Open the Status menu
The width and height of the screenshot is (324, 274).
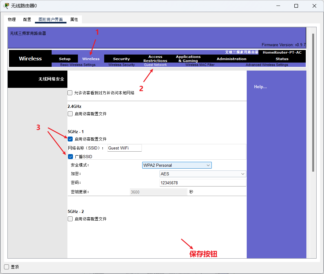click(x=282, y=59)
